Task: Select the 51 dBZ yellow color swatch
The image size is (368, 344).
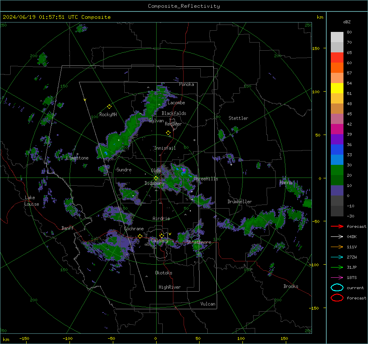Action: 337,88
